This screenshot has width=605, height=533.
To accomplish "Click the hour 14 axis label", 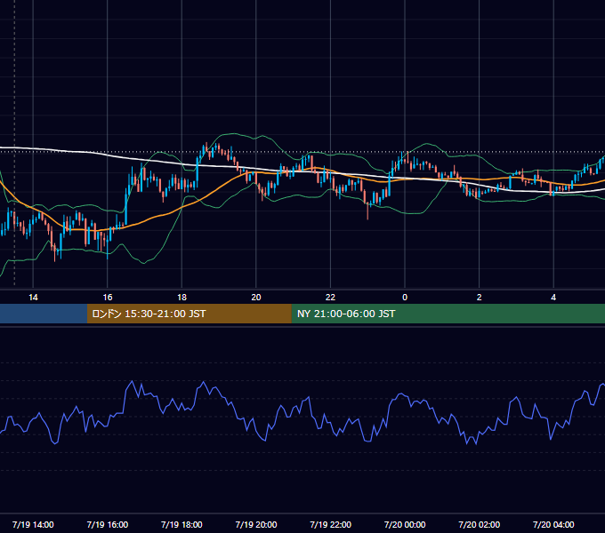I will (33, 298).
